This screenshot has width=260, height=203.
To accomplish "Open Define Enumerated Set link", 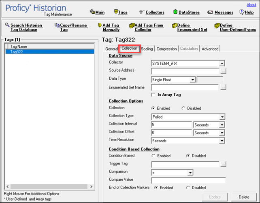I will [192, 27].
